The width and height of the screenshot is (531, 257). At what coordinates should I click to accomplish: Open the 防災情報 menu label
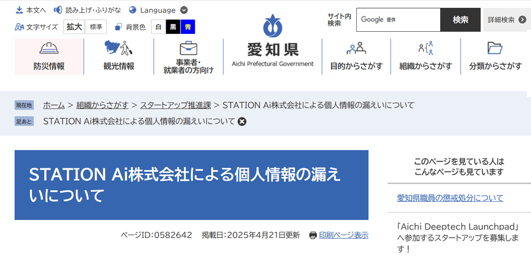(x=49, y=66)
